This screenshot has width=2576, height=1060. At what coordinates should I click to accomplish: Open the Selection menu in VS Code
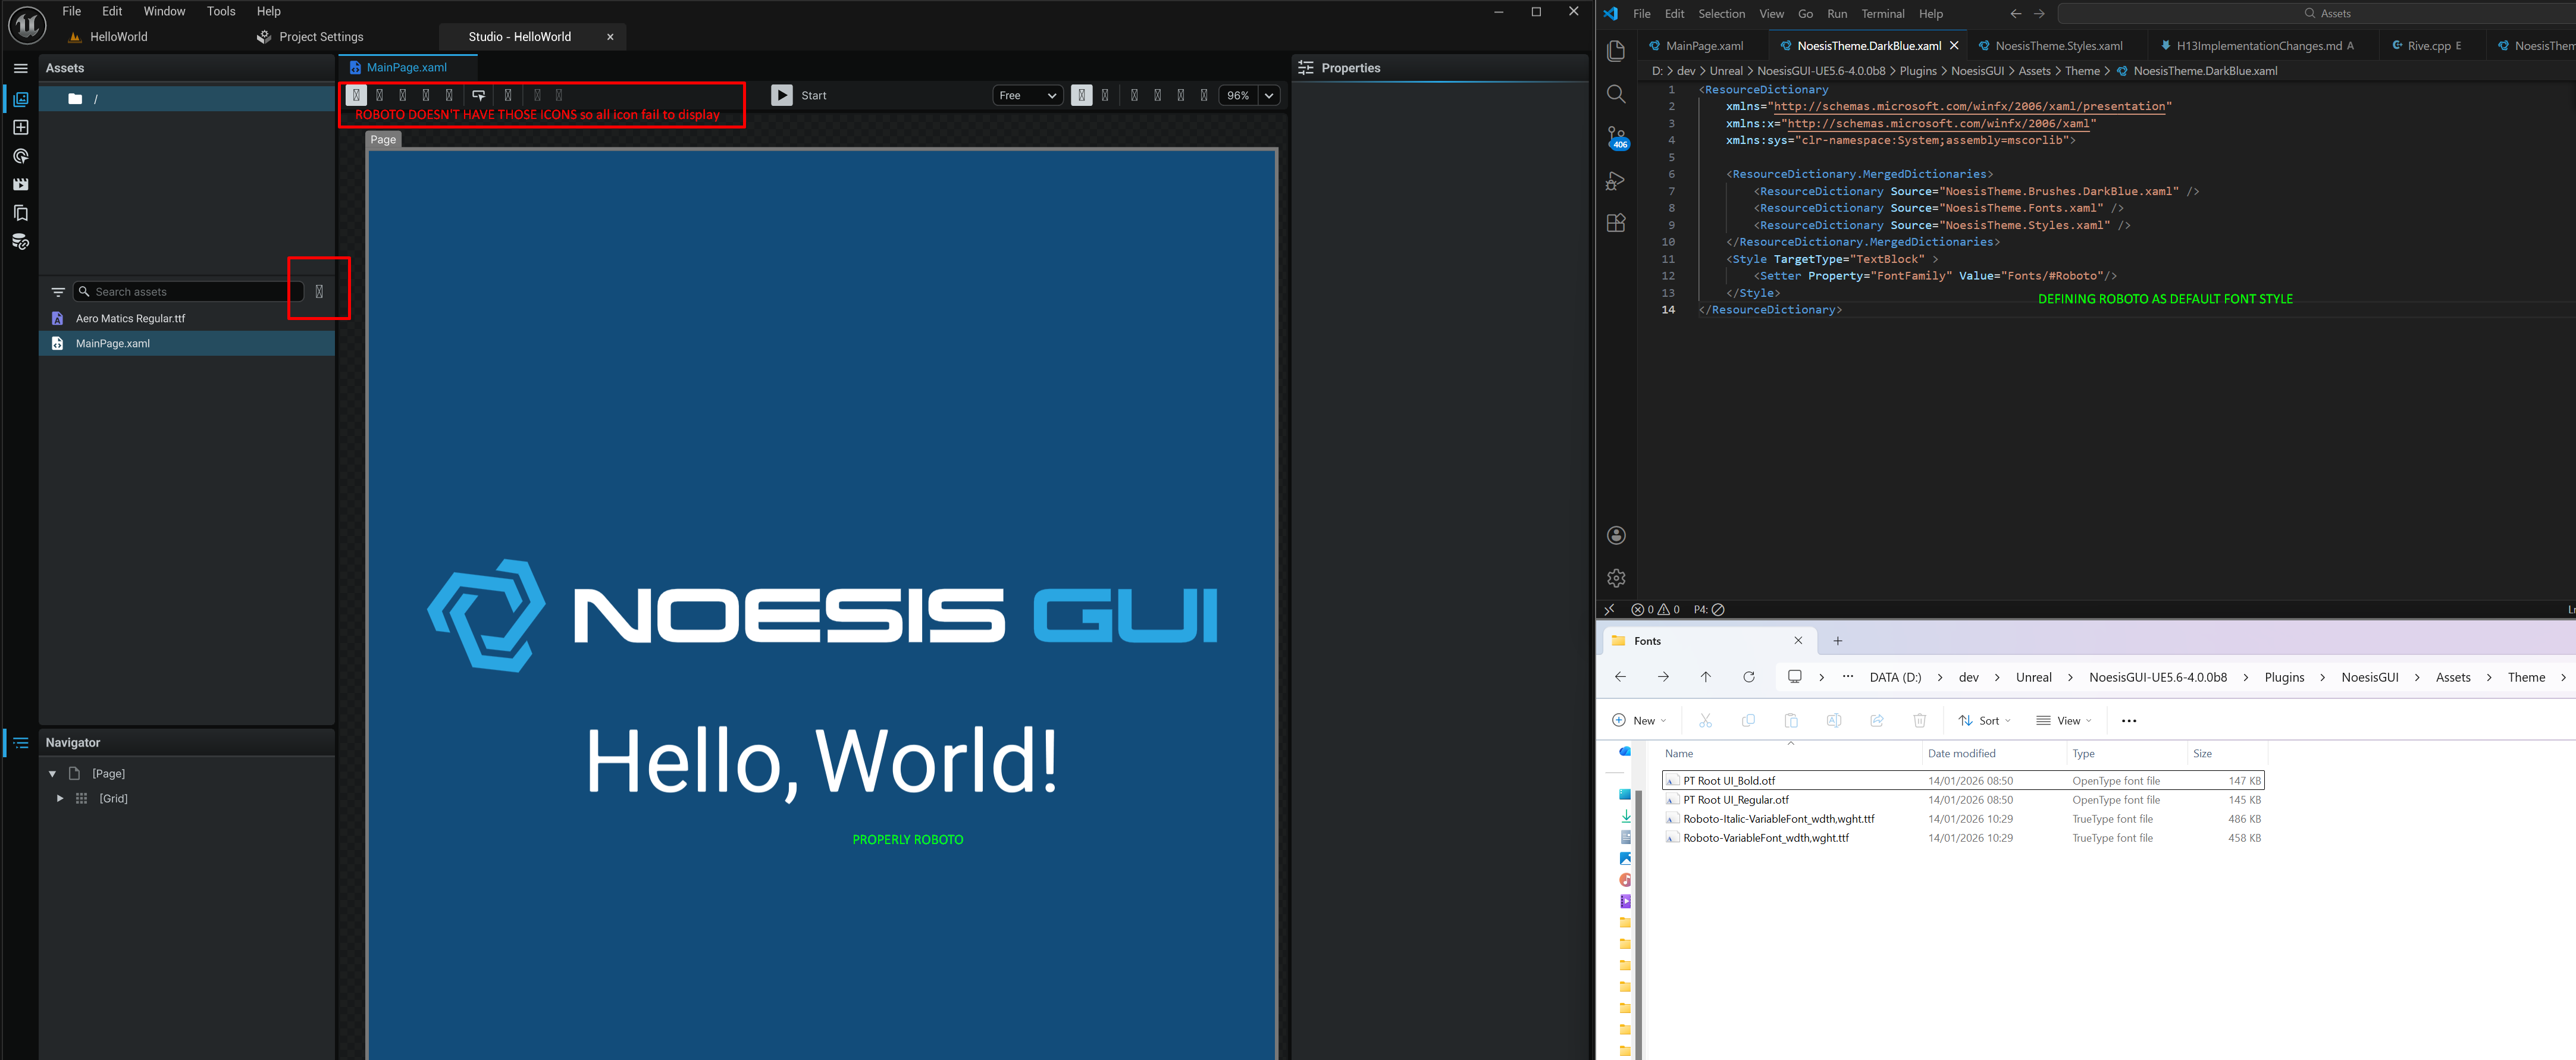tap(1721, 14)
